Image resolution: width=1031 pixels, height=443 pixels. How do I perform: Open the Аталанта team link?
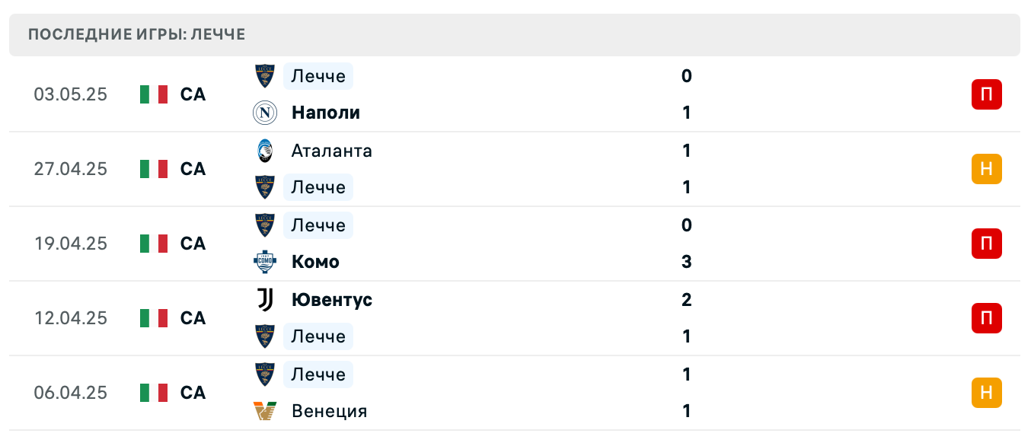pos(331,151)
